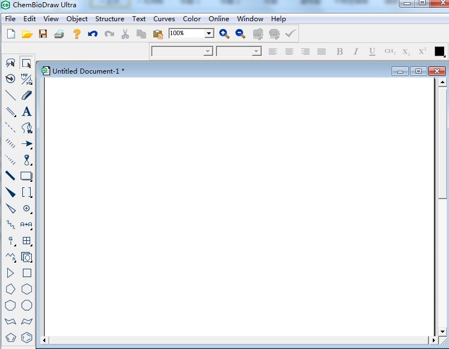Save the document with floppy icon
The height and width of the screenshot is (349, 449).
[x=43, y=34]
